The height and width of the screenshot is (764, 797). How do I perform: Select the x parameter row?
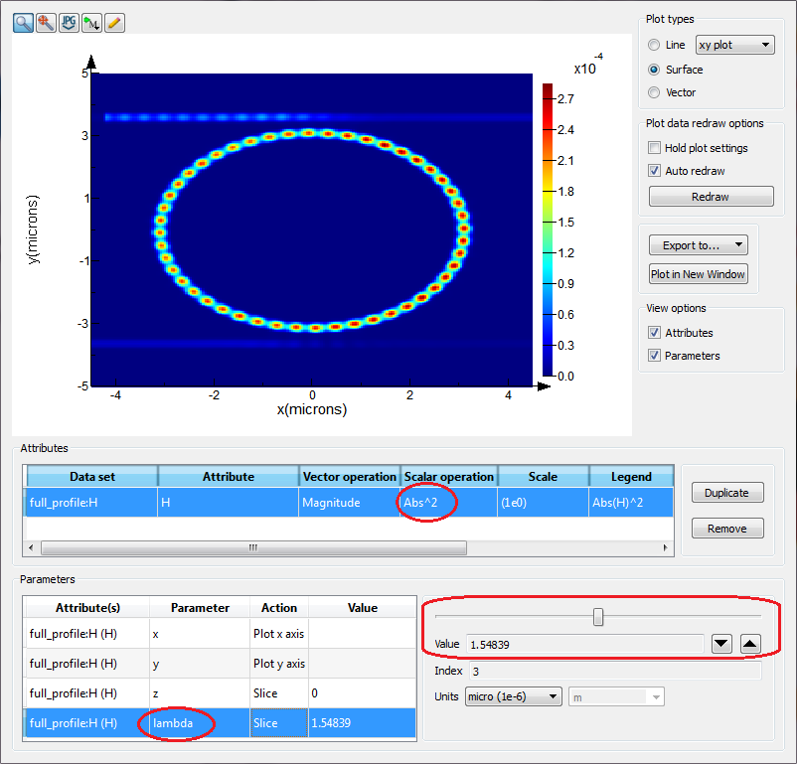click(220, 634)
